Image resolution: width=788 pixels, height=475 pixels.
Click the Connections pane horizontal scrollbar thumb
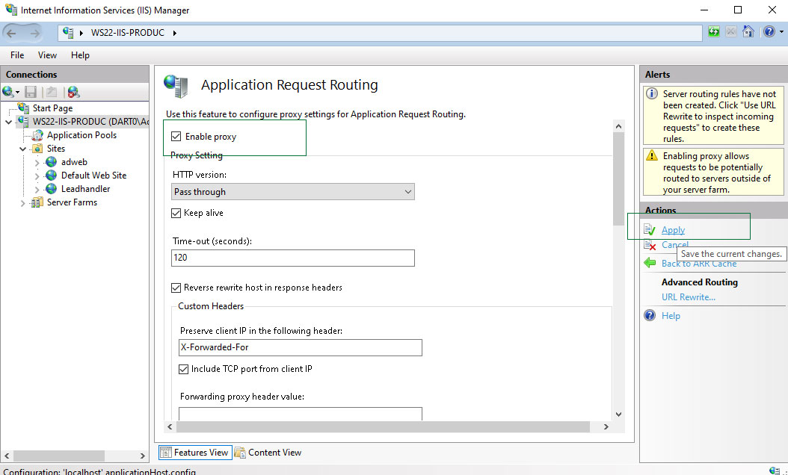click(x=59, y=456)
